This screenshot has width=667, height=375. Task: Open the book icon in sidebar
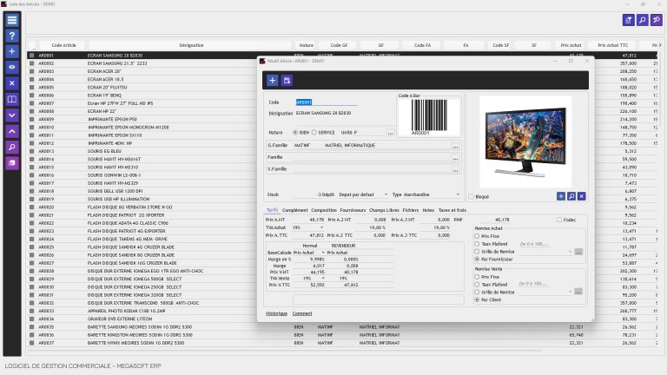(12, 100)
